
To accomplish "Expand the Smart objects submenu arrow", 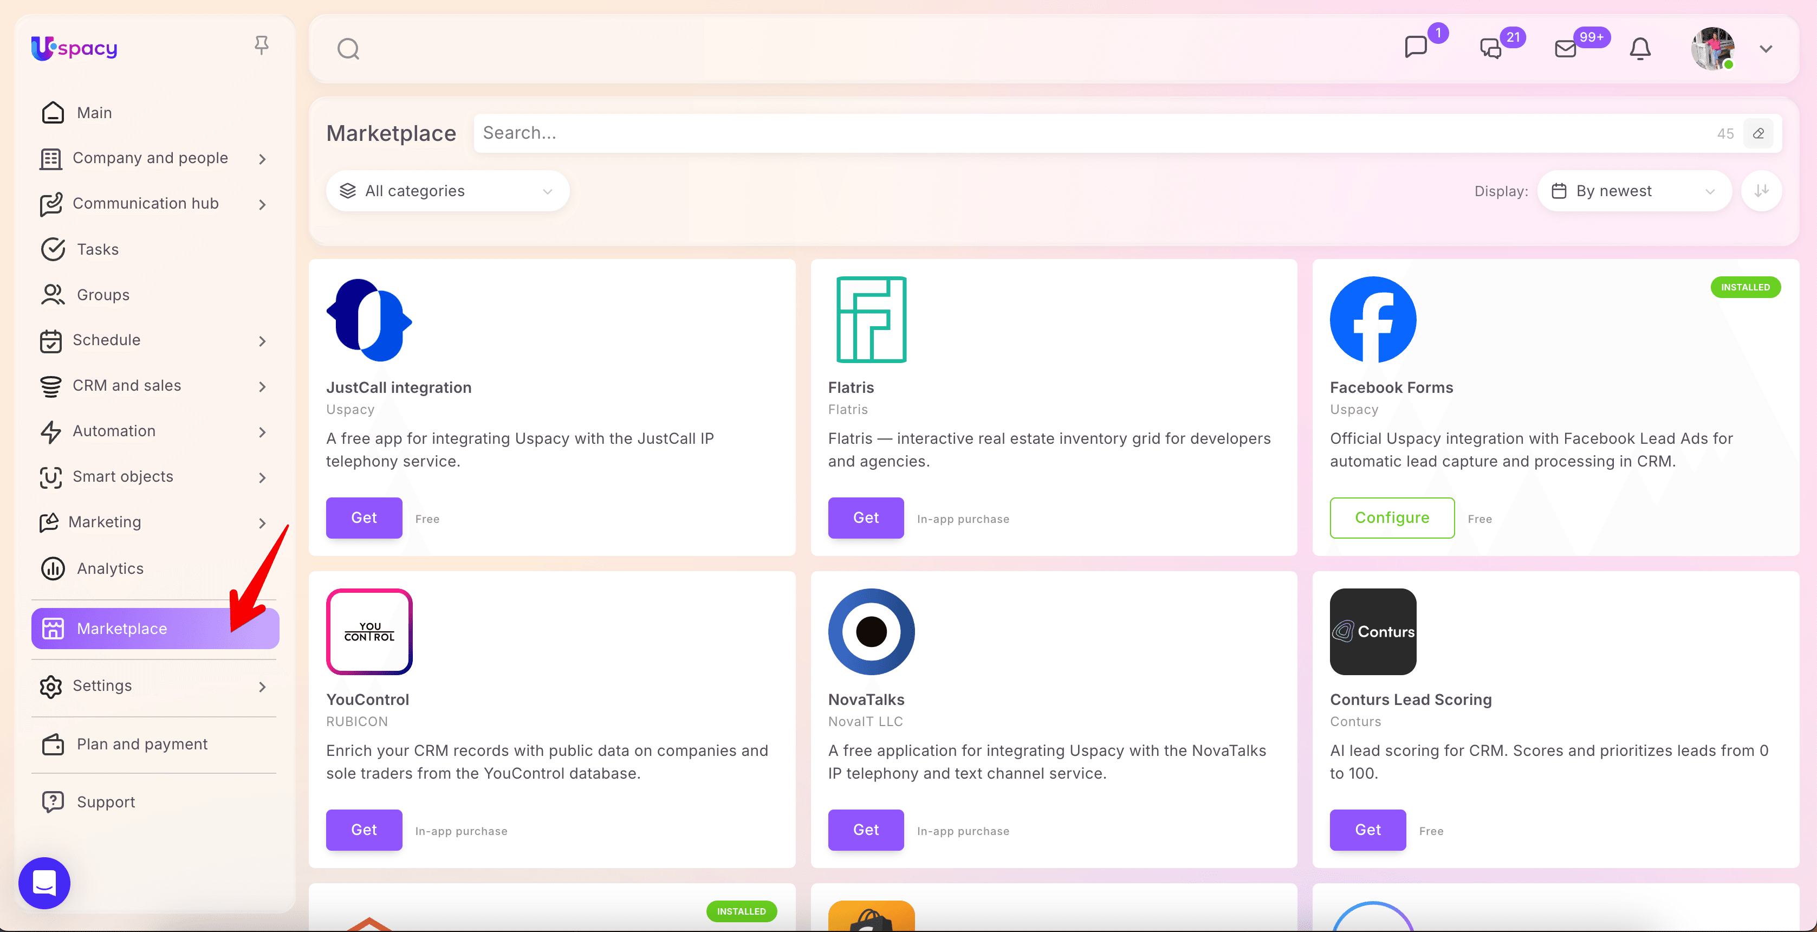I will click(x=262, y=477).
